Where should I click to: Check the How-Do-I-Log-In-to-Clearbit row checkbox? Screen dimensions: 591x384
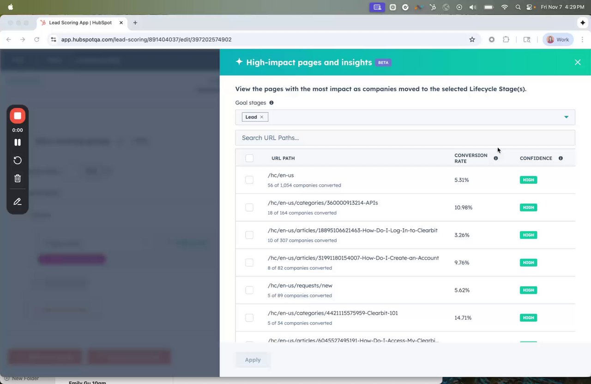(249, 235)
